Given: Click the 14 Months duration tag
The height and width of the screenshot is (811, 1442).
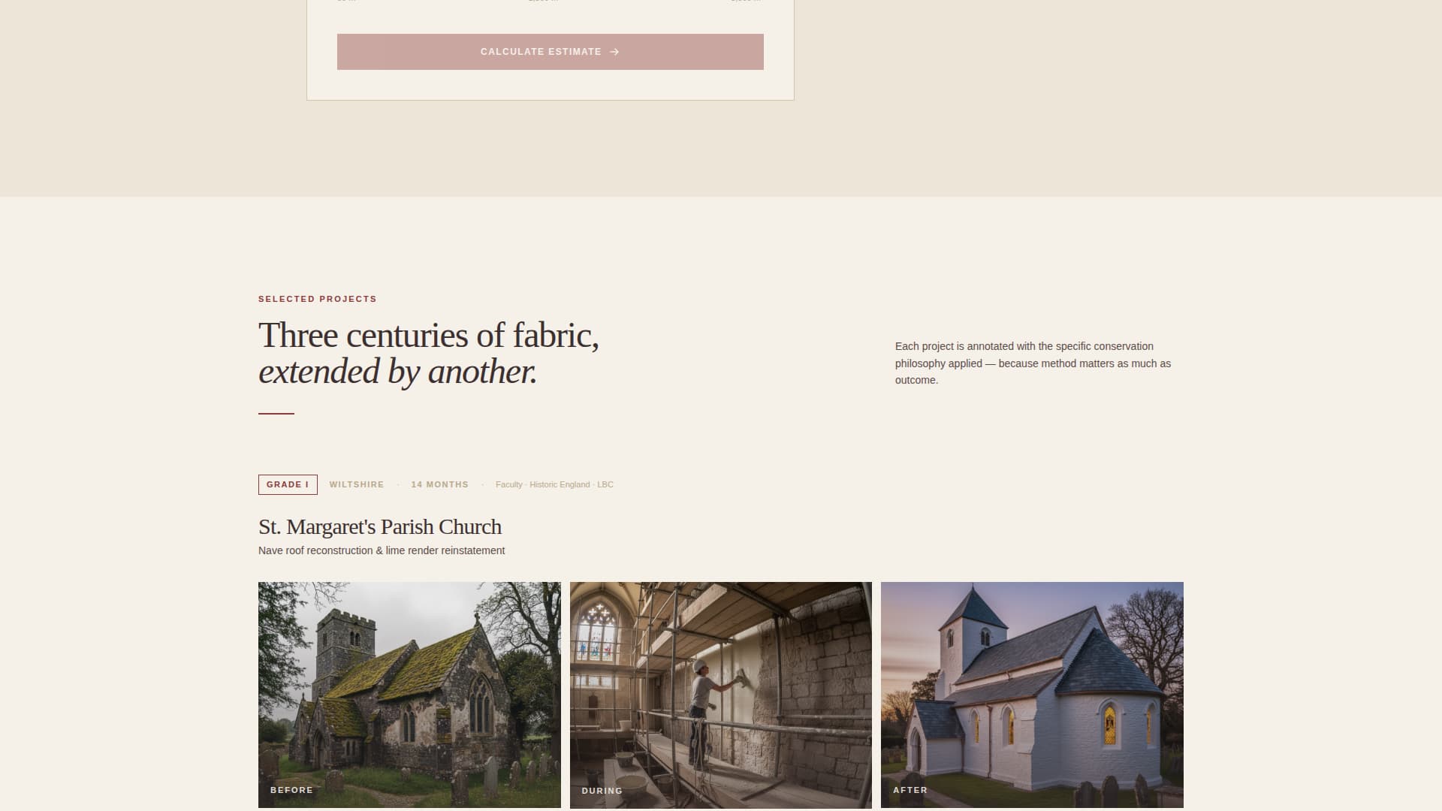Looking at the screenshot, I should coord(439,484).
